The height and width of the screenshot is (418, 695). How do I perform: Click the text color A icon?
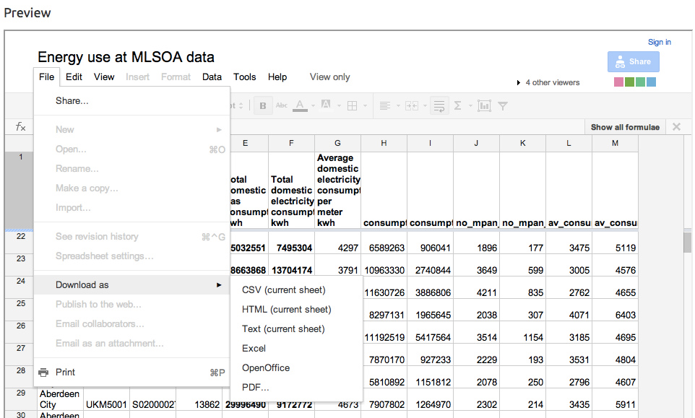coord(300,105)
